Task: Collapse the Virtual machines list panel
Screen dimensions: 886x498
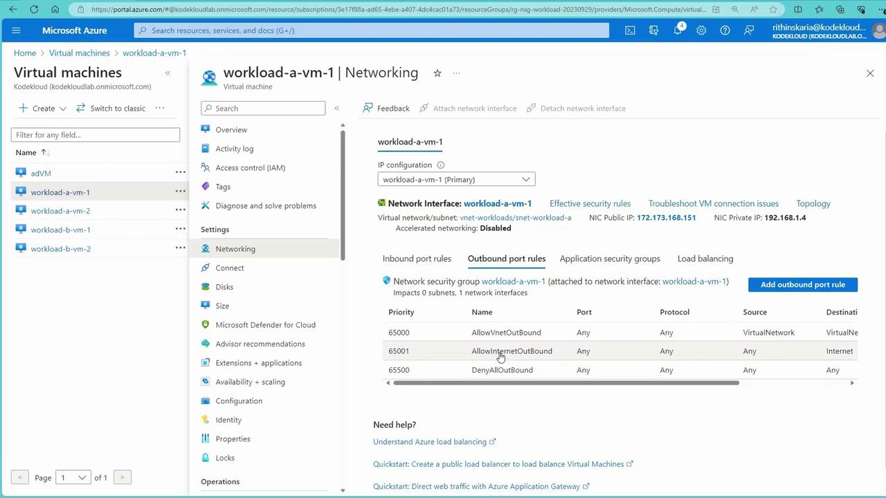Action: (x=168, y=73)
